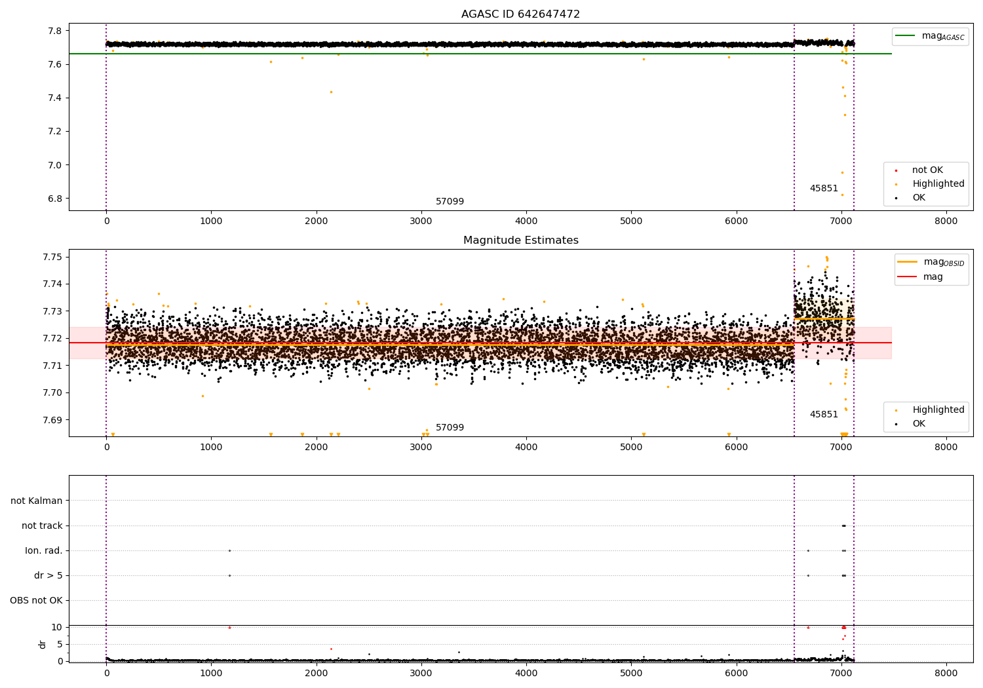The width and height of the screenshot is (983, 688).
Task: Click the '1000' x-tick in the top plot
Action: click(x=211, y=221)
